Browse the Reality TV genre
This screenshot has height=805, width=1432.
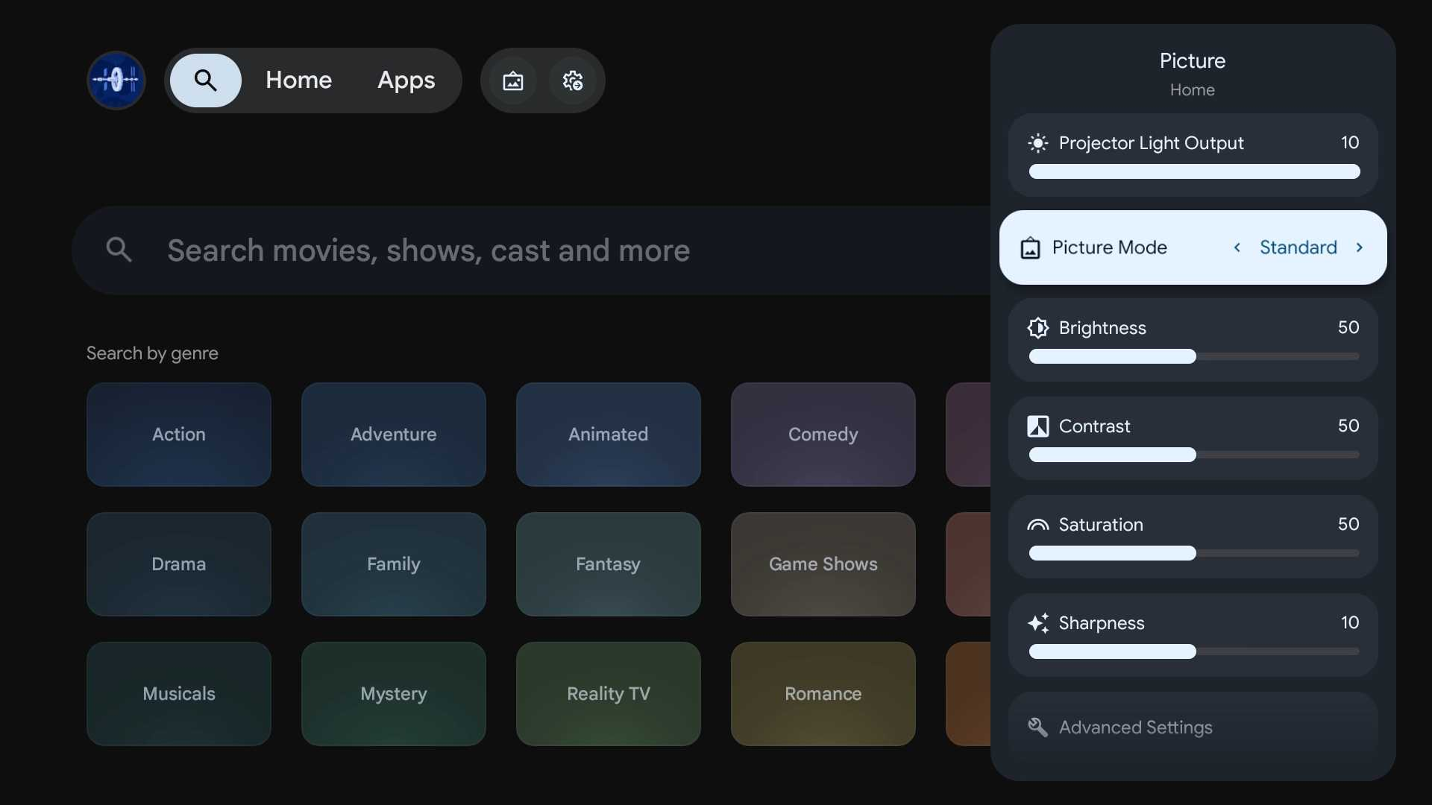(x=609, y=694)
